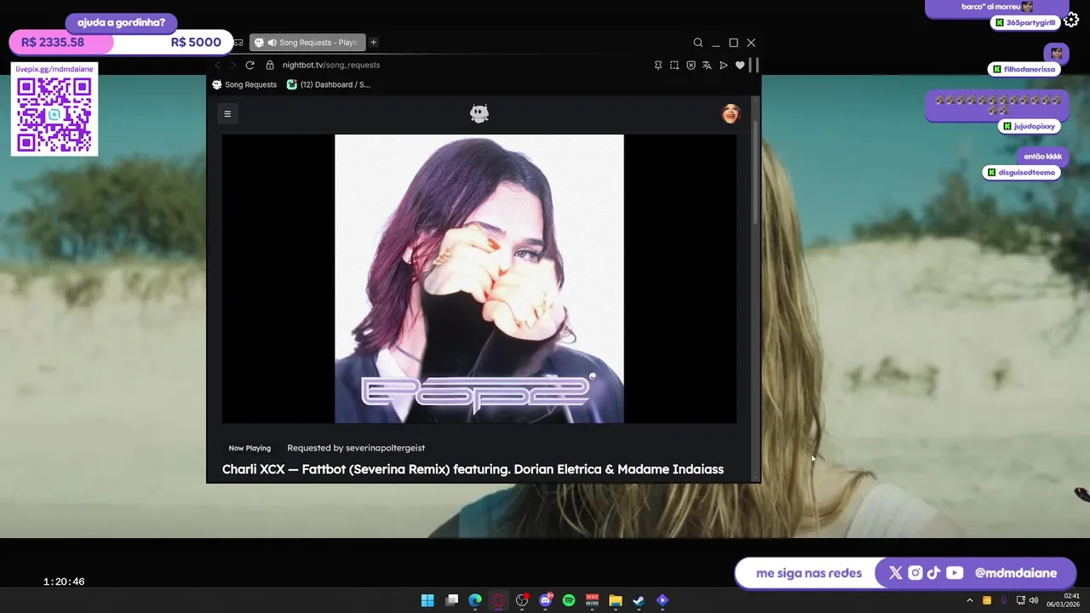Click the Pop 2 album artwork
The height and width of the screenshot is (613, 1090).
[x=479, y=278]
